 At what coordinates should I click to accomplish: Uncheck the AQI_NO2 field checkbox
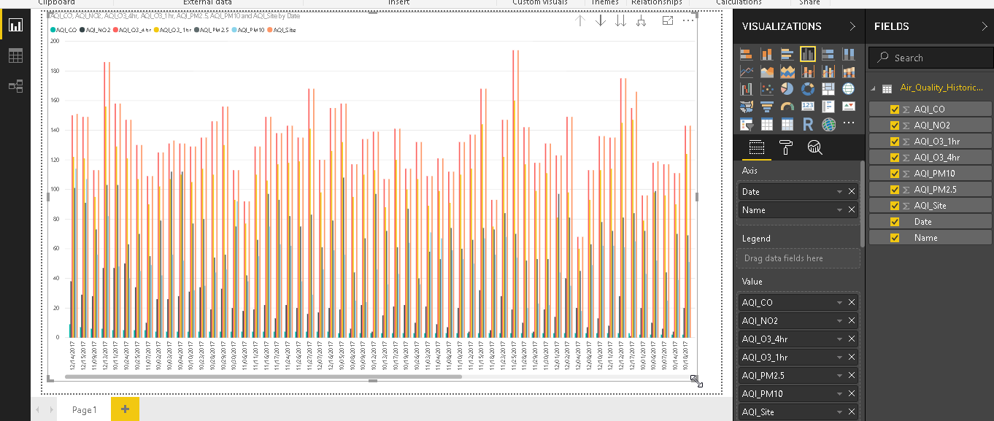click(895, 125)
